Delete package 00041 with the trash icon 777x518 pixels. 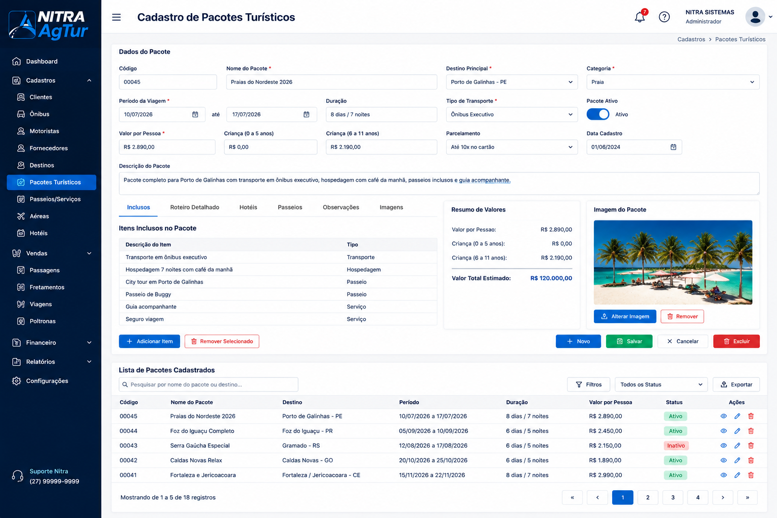click(x=751, y=475)
